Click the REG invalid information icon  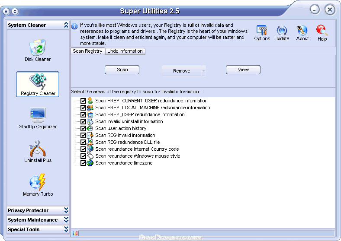(x=90, y=135)
